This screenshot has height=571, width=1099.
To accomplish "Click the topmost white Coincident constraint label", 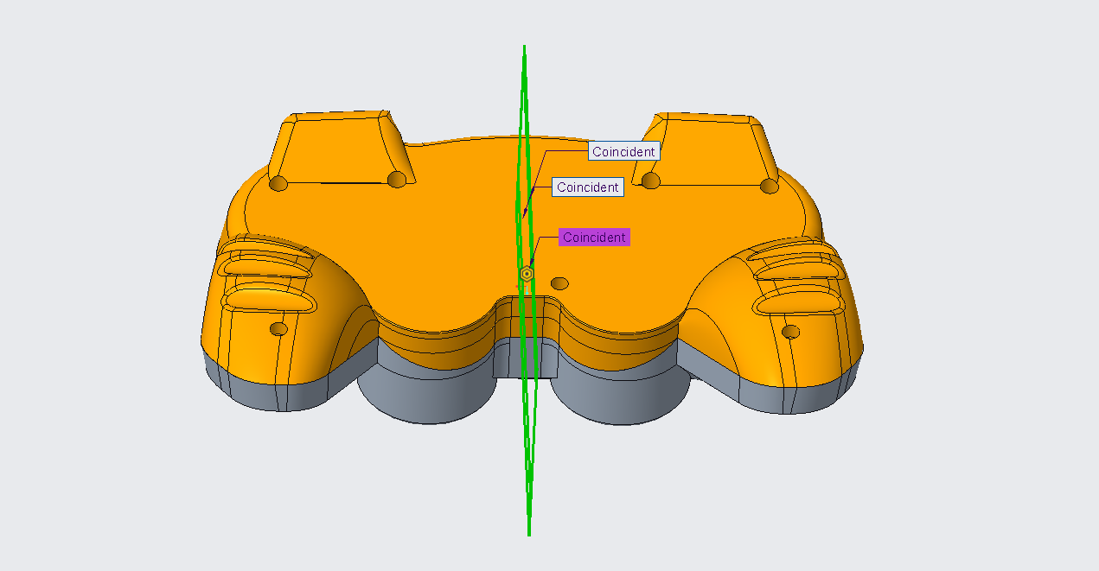I will (x=623, y=151).
